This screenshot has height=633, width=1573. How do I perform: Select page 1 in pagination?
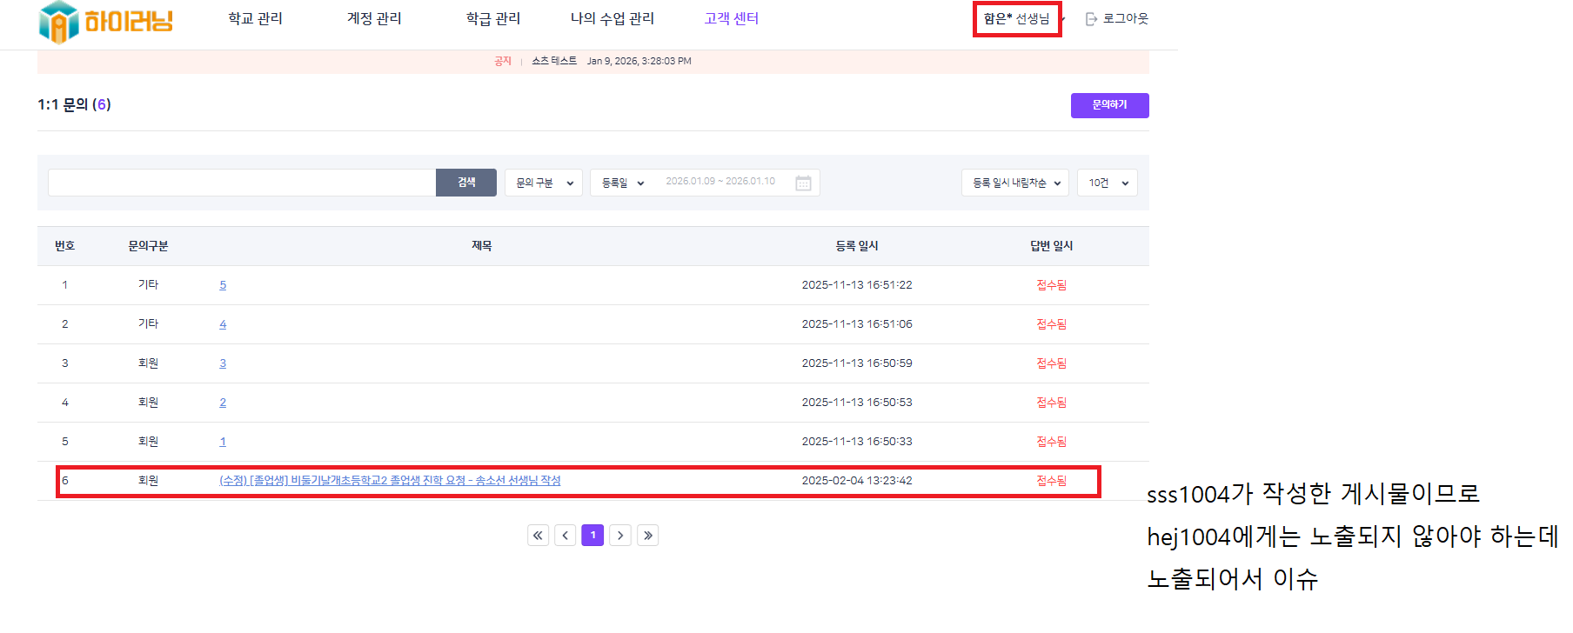(x=592, y=536)
